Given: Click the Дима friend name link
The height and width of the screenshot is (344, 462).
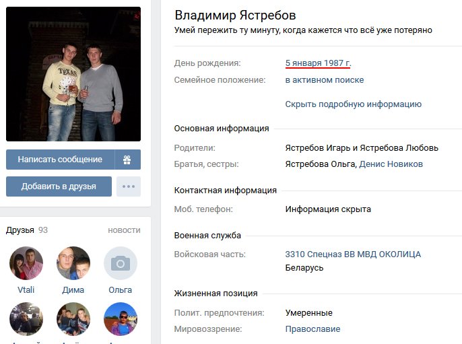Looking at the screenshot, I should tap(73, 290).
